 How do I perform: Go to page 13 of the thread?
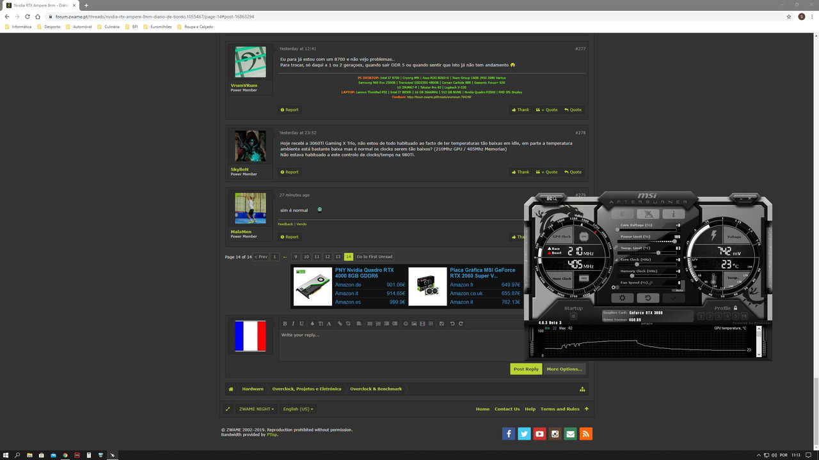tap(338, 257)
